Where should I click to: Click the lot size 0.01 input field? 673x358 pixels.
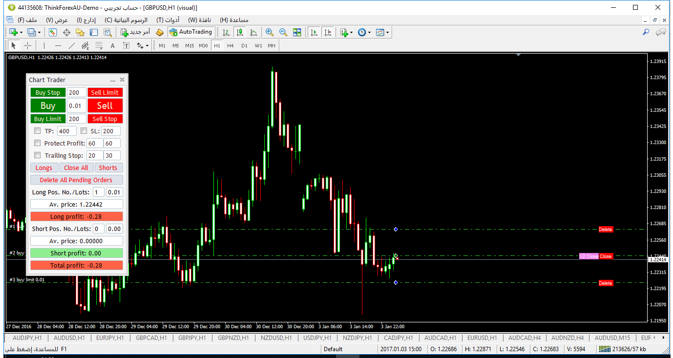click(x=76, y=105)
